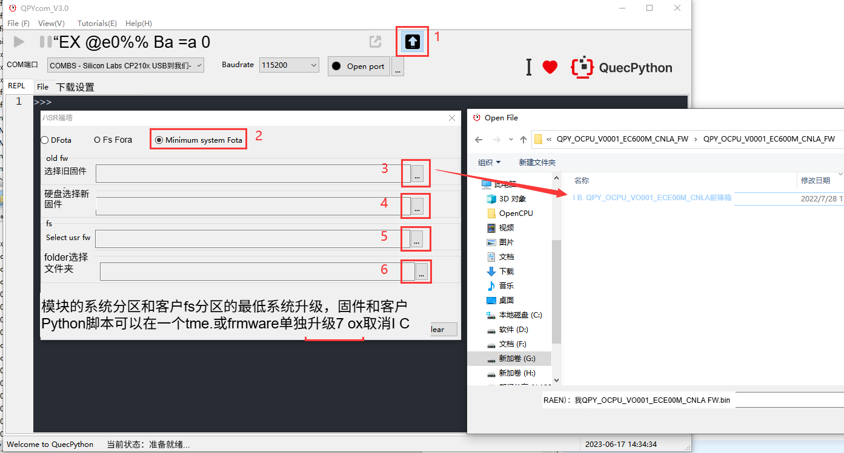The height and width of the screenshot is (453, 844).
Task: Select 新加卷 (H:) drive
Action: click(x=511, y=373)
